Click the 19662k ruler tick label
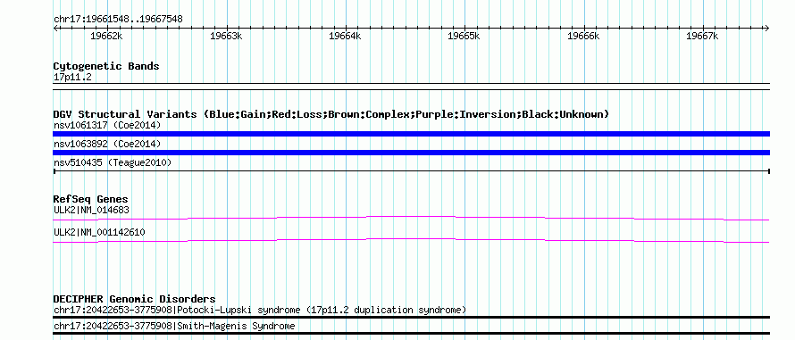This screenshot has height=340, width=795. coord(106,36)
